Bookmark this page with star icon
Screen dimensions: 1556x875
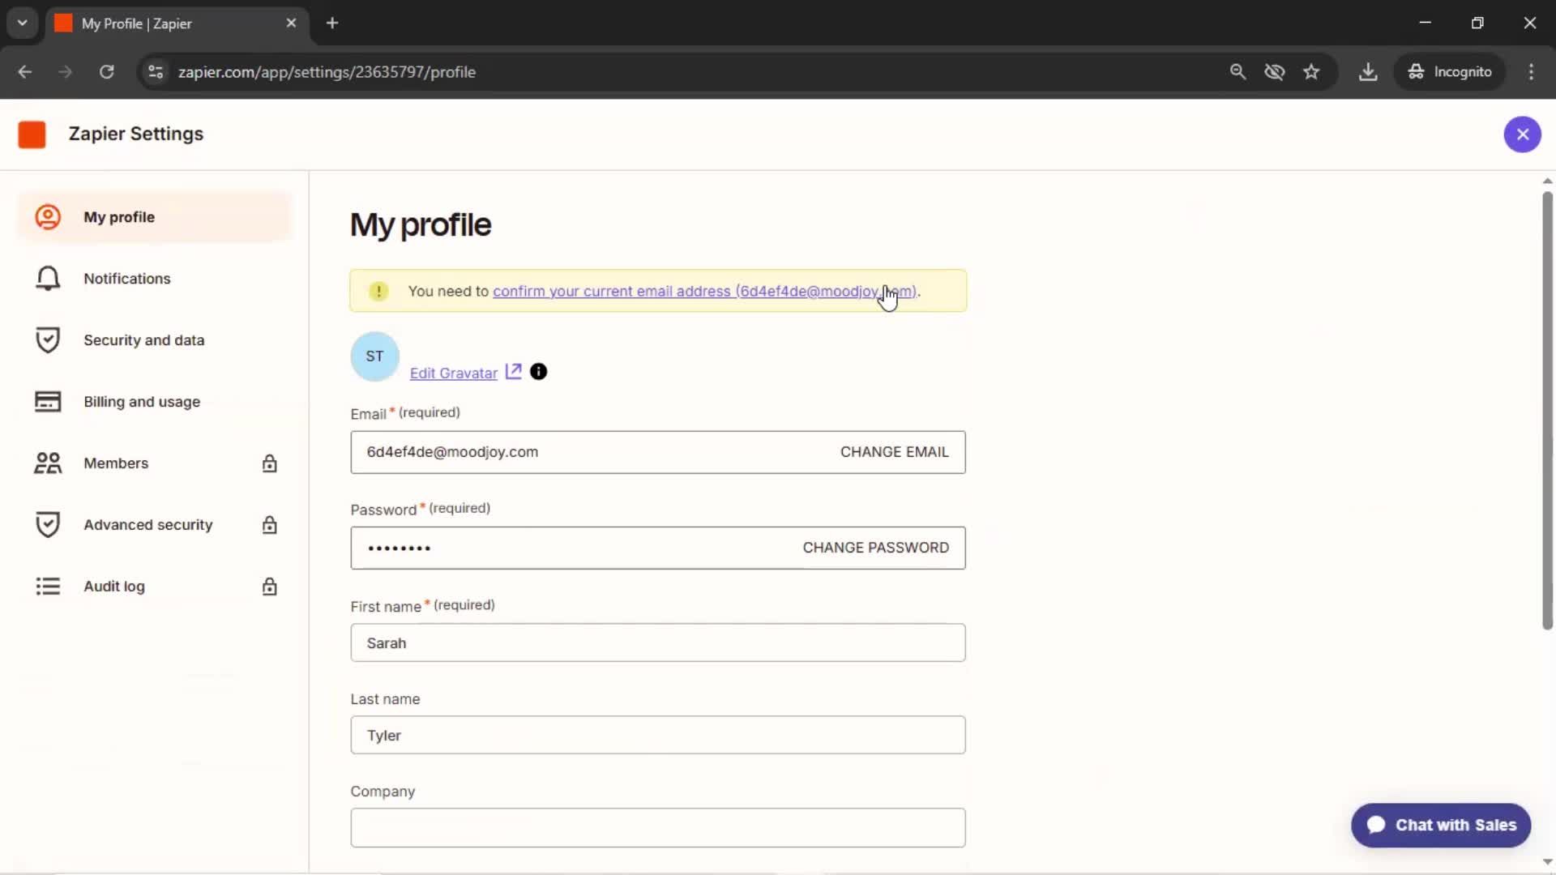[1311, 72]
